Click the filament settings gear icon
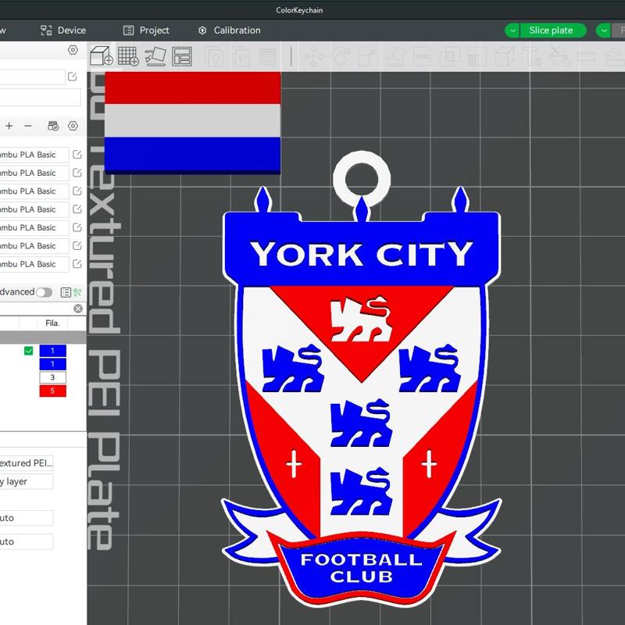Screen dimensions: 625x625 point(73,126)
